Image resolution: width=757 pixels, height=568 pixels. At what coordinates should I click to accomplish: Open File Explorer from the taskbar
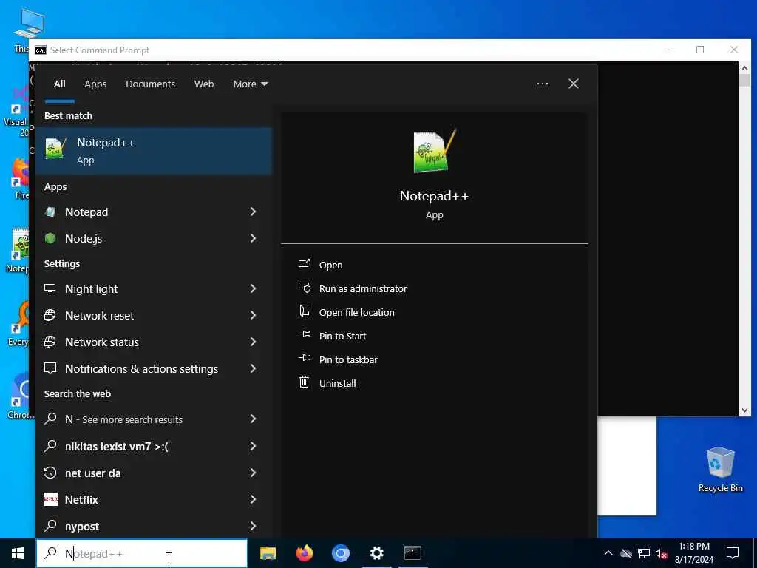268,553
